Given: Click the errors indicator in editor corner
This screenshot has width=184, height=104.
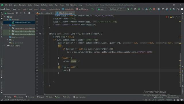Looking at the screenshot, I should (x=167, y=17).
